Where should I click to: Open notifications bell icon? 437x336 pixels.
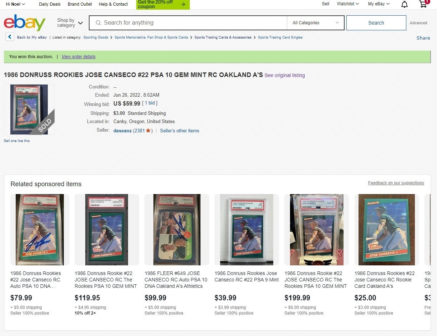click(x=404, y=4)
